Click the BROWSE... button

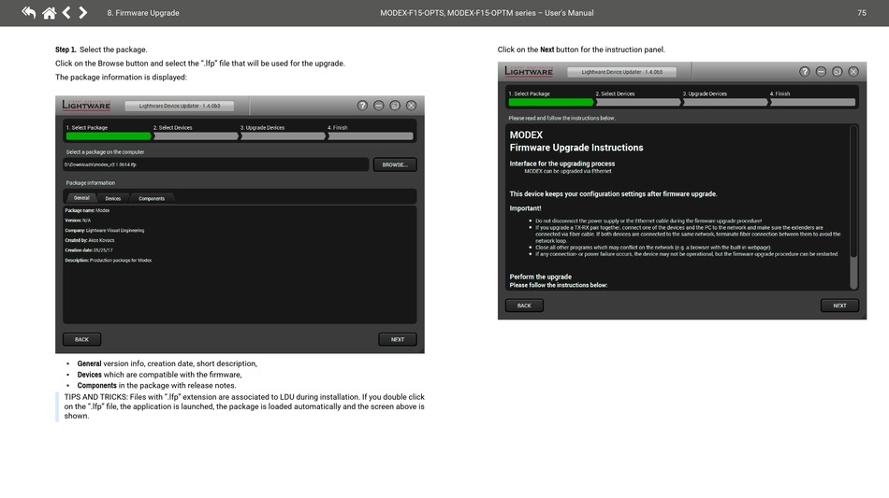click(395, 164)
